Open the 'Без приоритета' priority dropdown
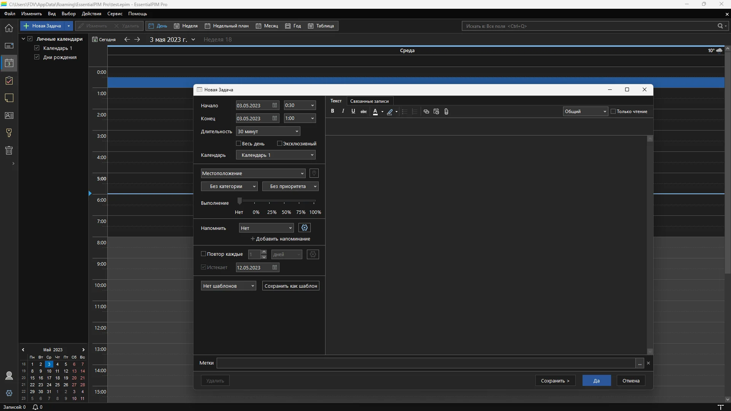The height and width of the screenshot is (411, 731). pyautogui.click(x=290, y=186)
